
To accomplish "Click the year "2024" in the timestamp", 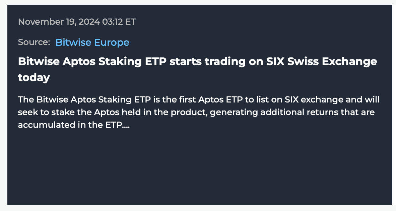I will tap(89, 22).
